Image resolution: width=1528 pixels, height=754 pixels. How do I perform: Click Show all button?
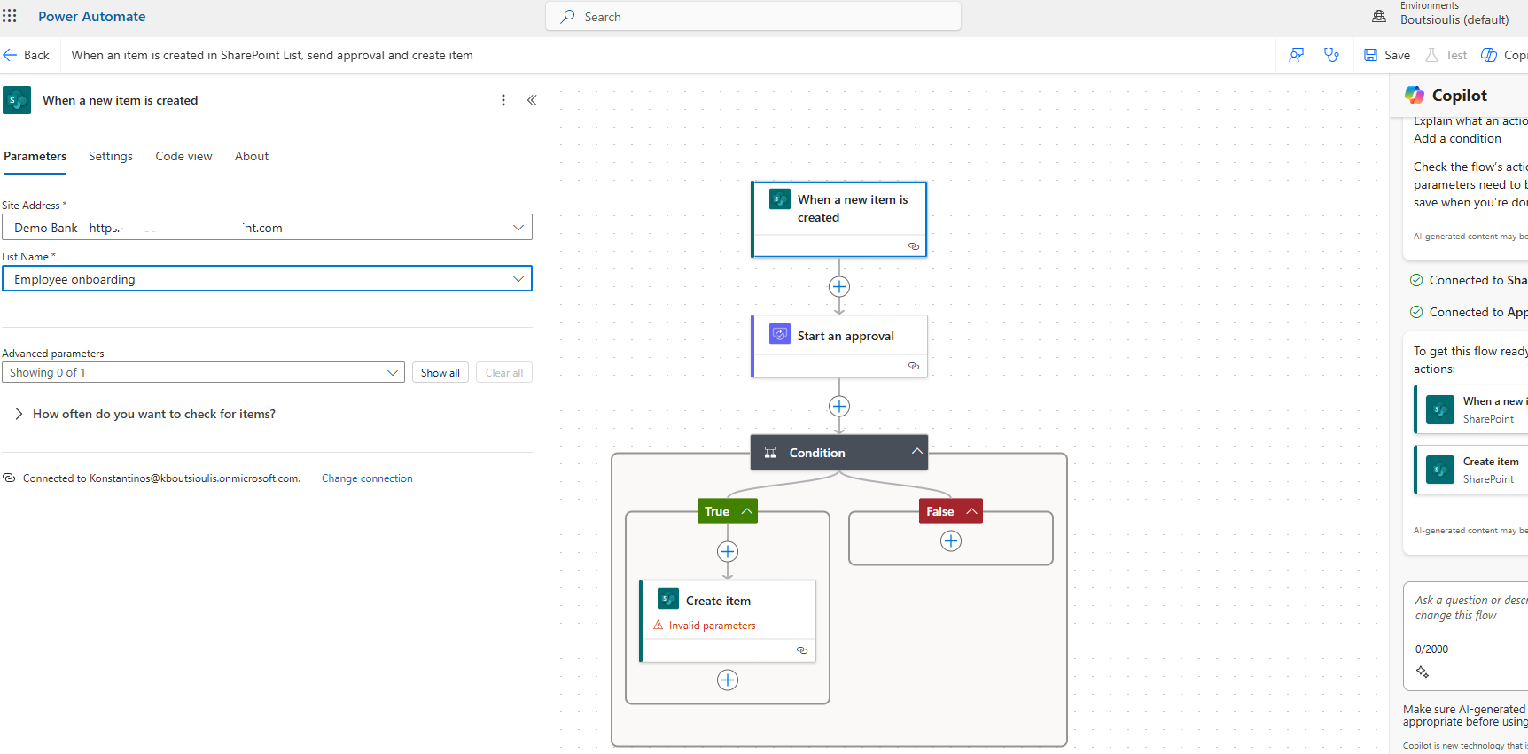pos(440,373)
